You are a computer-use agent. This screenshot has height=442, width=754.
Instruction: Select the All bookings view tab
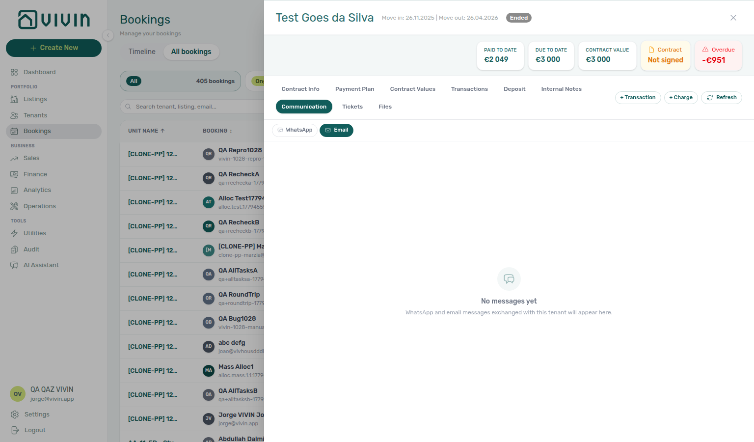191,52
